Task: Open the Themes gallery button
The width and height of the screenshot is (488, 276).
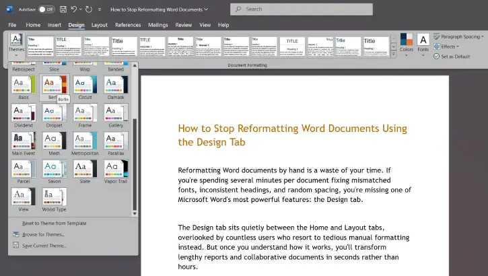Action: (16, 46)
